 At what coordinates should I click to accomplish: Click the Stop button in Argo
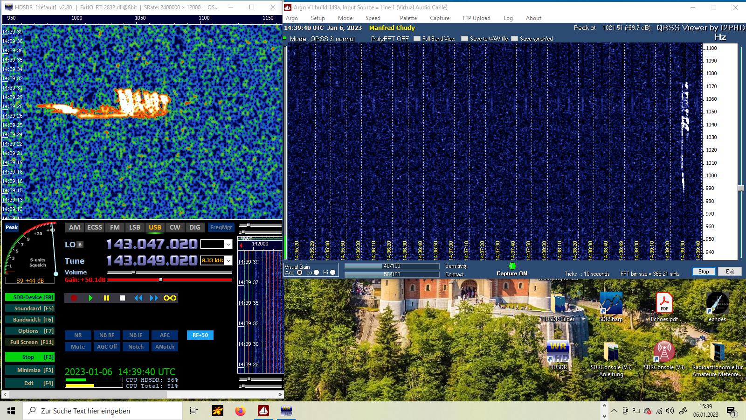704,272
